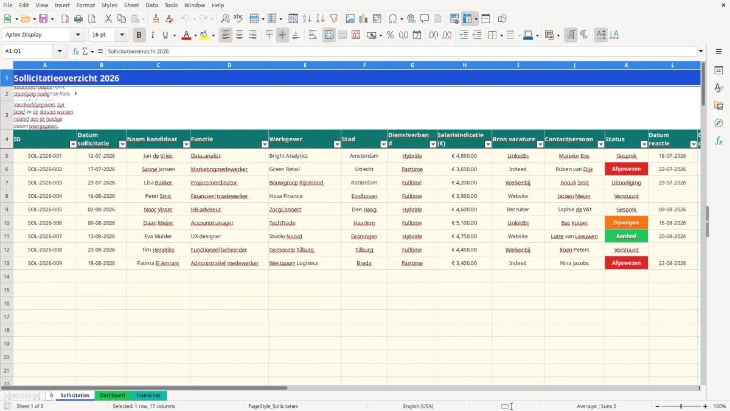Viewport: 730px width, 411px height.
Task: Open the Status column filter dropdown
Action: (644, 144)
